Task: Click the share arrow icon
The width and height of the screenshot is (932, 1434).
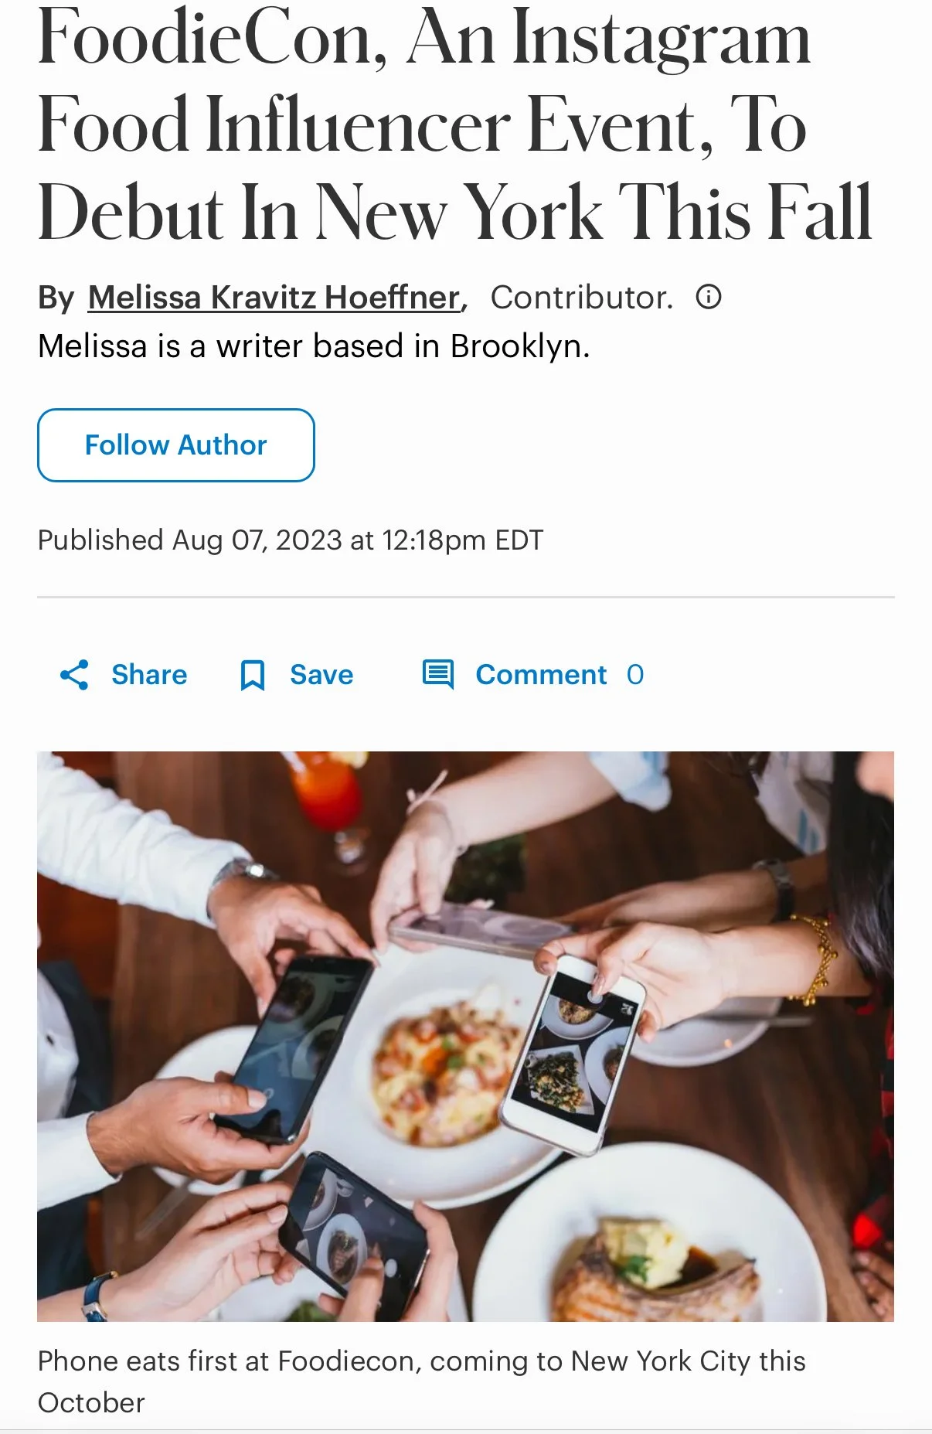Action: tap(74, 675)
